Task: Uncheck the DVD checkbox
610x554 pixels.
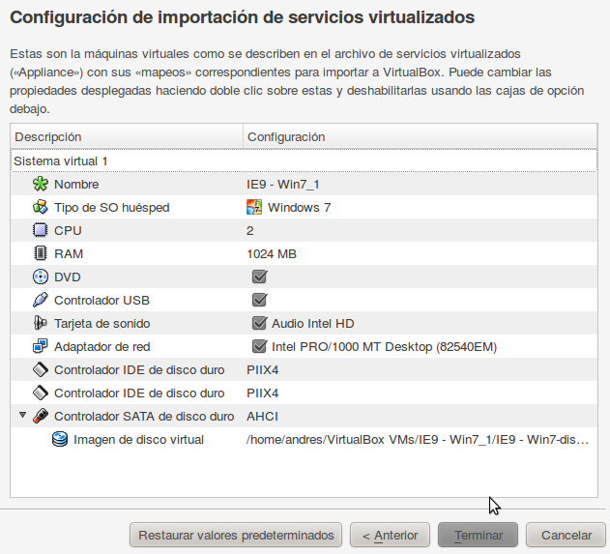Action: (259, 277)
